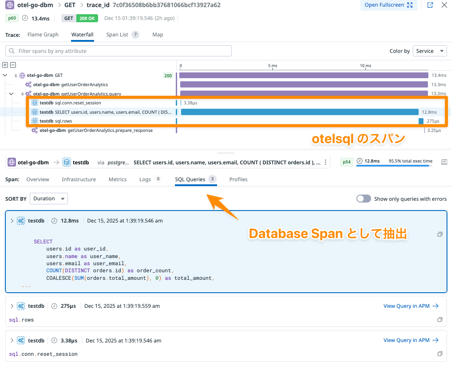The width and height of the screenshot is (451, 366).
Task: Click fullscreen arrows icon on Open Fullscreen
Action: click(410, 5)
